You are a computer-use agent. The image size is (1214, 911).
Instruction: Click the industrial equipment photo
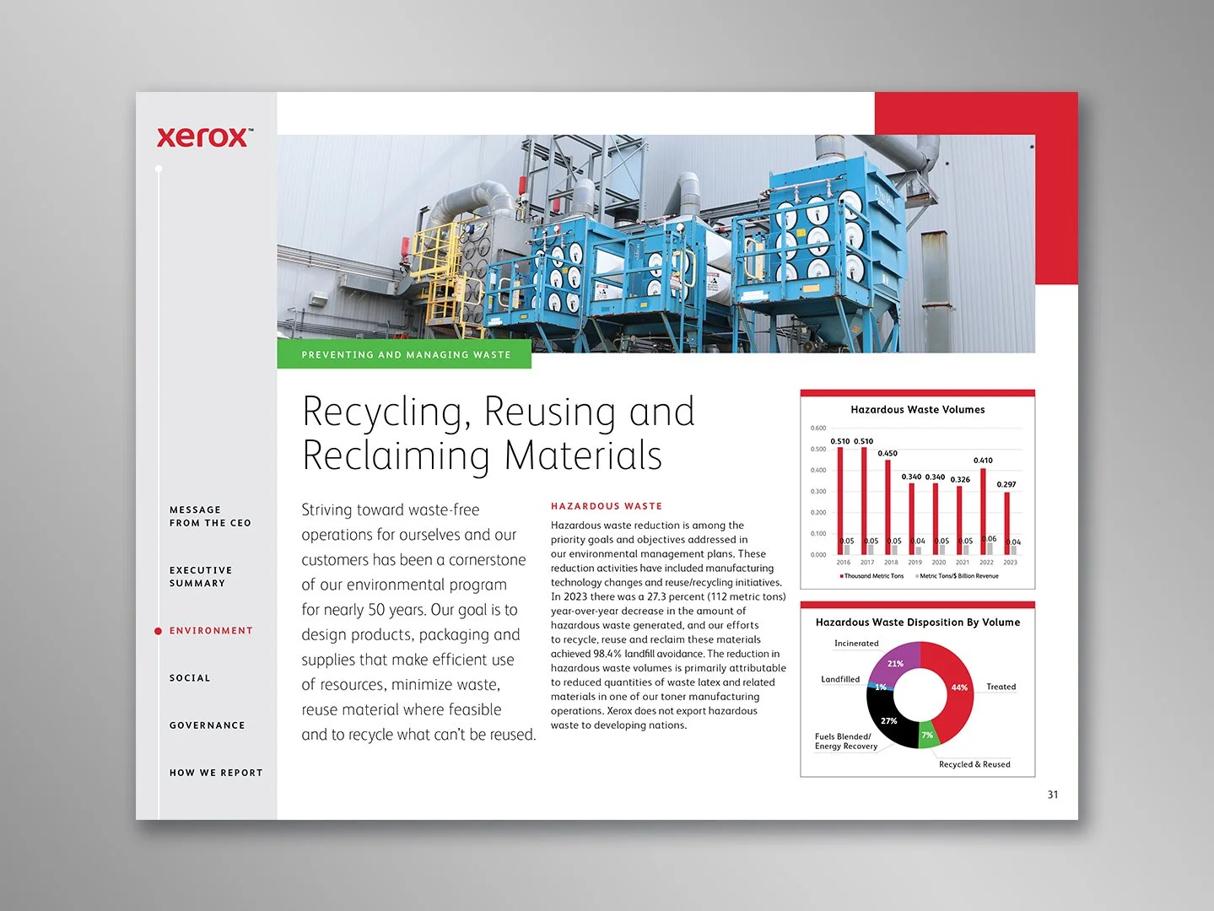[x=656, y=244]
